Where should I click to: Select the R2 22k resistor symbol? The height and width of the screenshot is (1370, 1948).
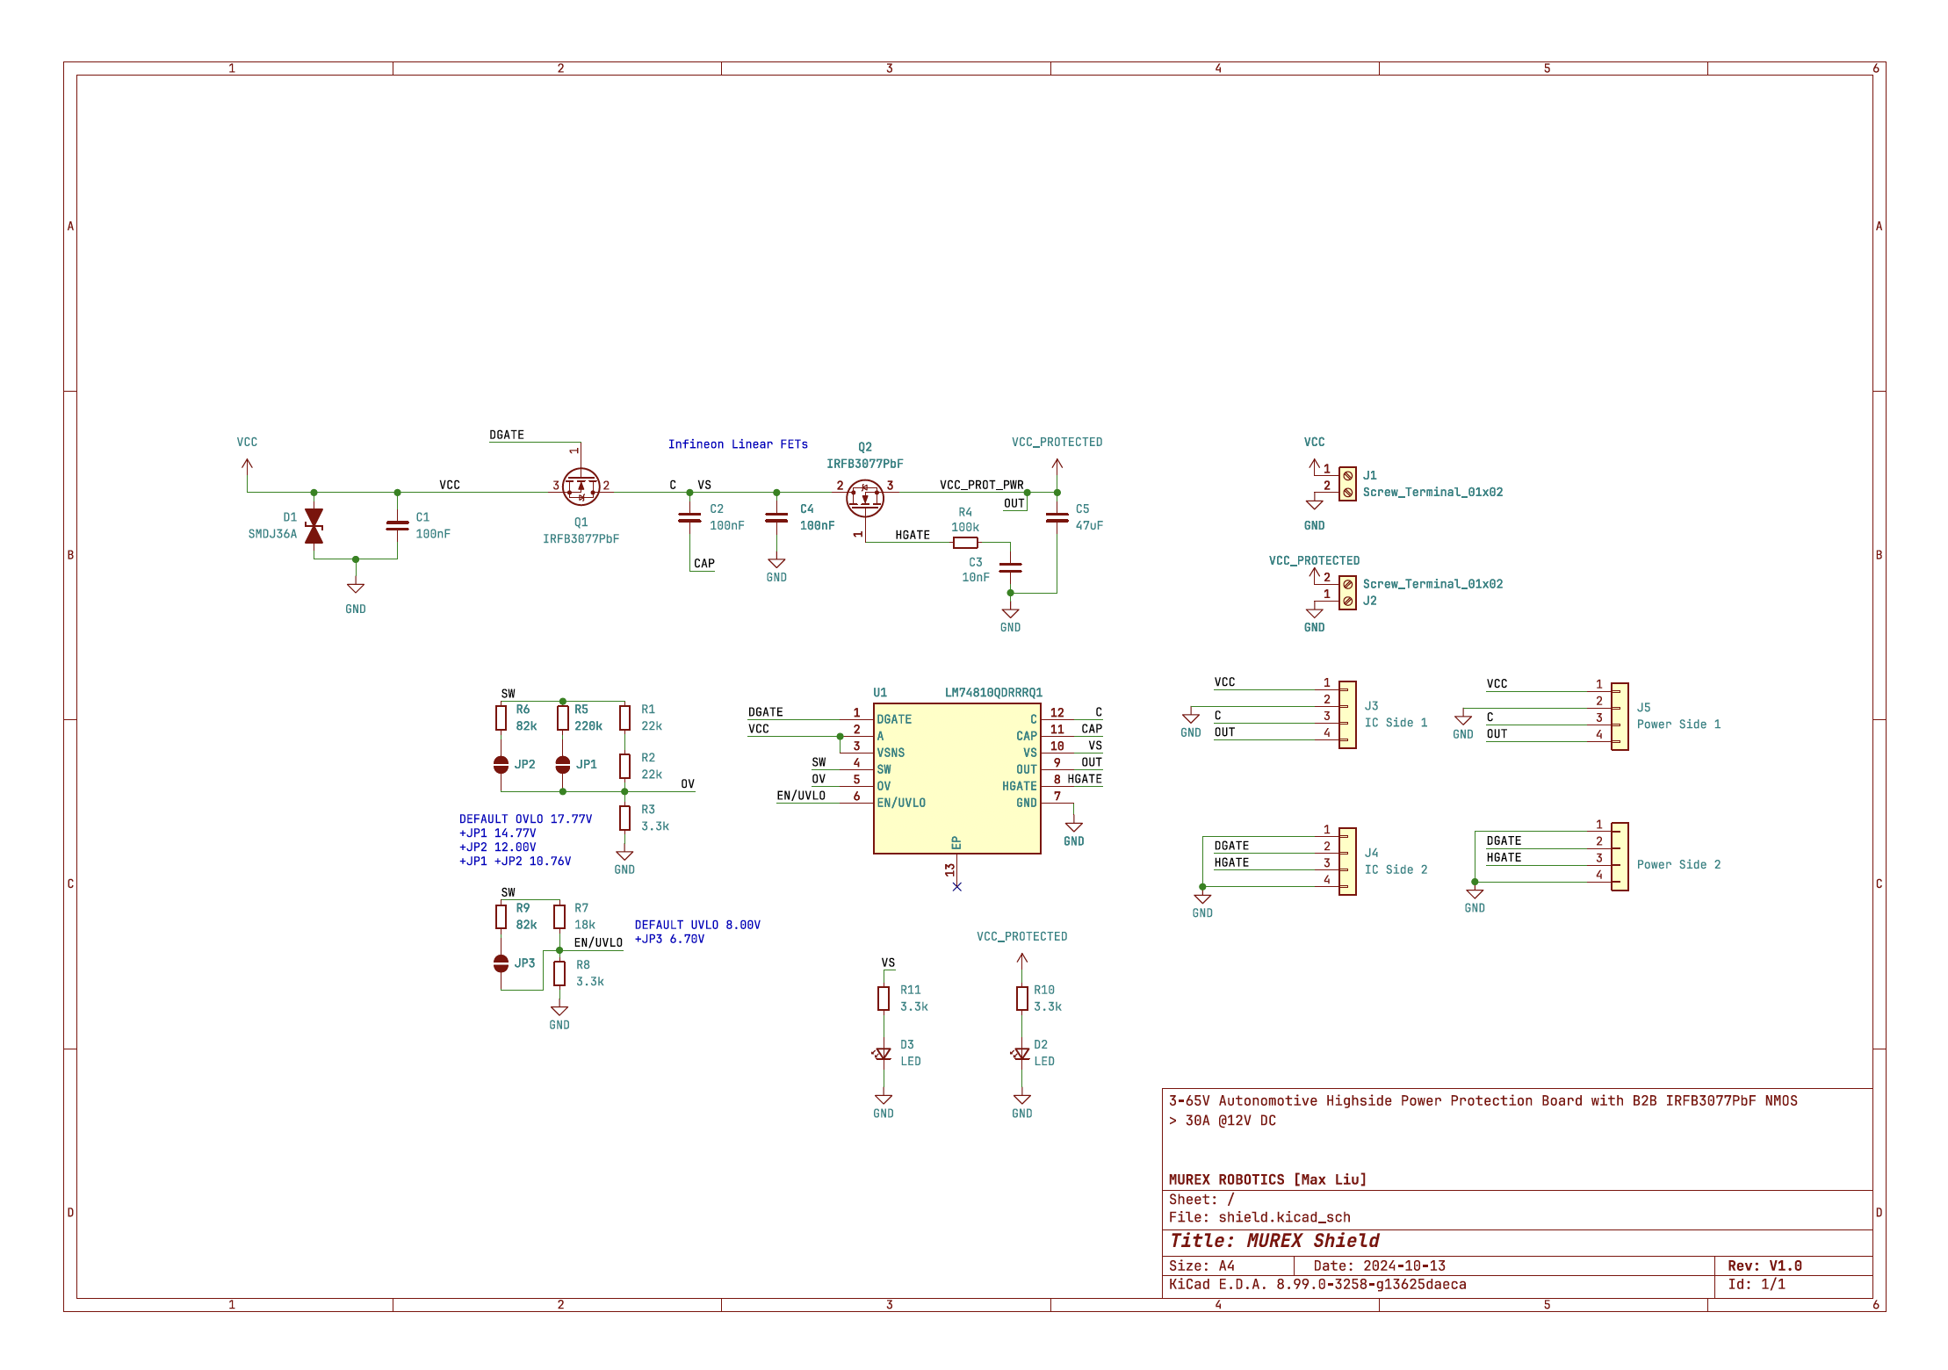[x=624, y=766]
